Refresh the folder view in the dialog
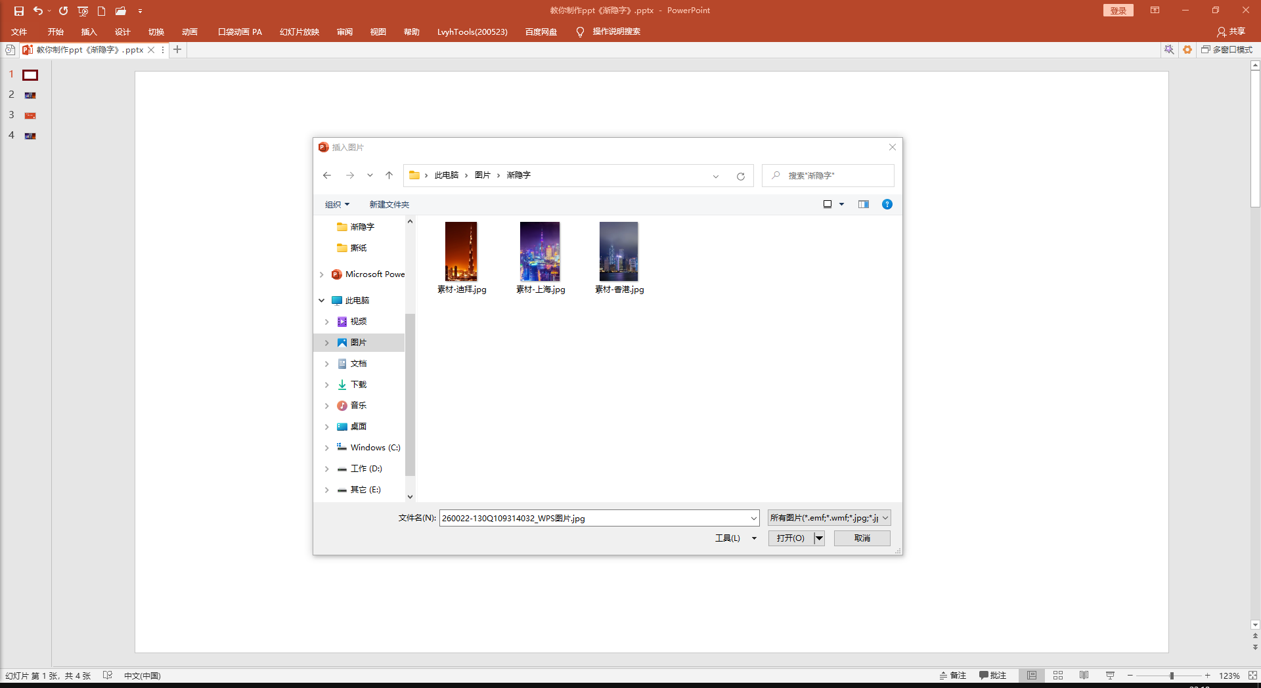The width and height of the screenshot is (1261, 688). click(740, 176)
